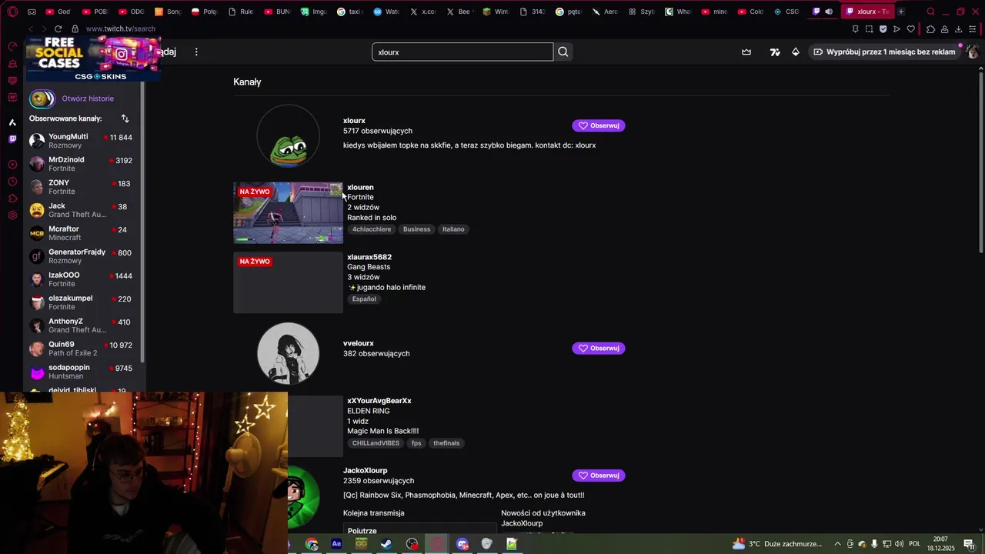The image size is (985, 554).
Task: Open Windows notification center icon
Action: pos(969,544)
